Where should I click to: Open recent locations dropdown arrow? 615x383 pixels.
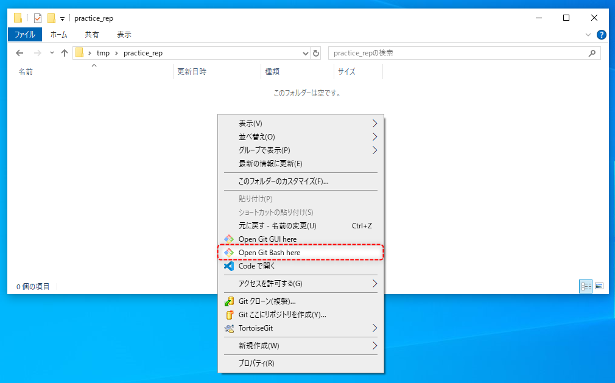pyautogui.click(x=52, y=53)
